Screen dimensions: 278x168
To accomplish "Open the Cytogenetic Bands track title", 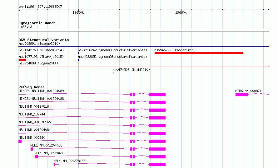I will tap(37, 23).
